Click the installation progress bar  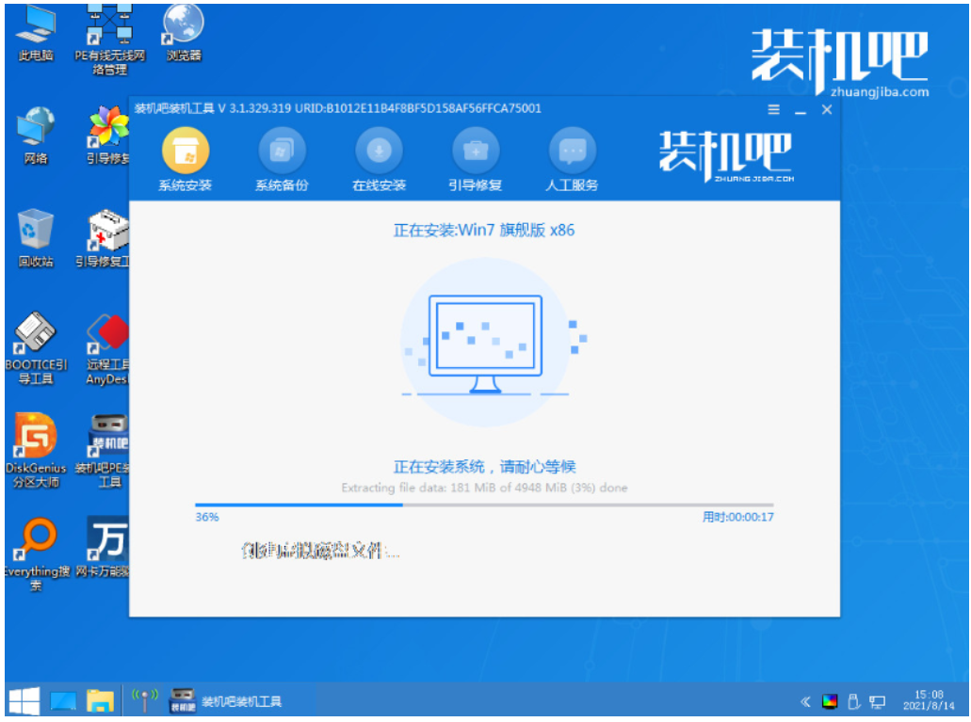click(x=484, y=505)
